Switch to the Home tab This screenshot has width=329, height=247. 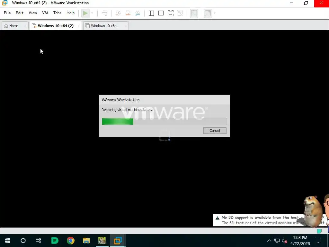point(13,26)
